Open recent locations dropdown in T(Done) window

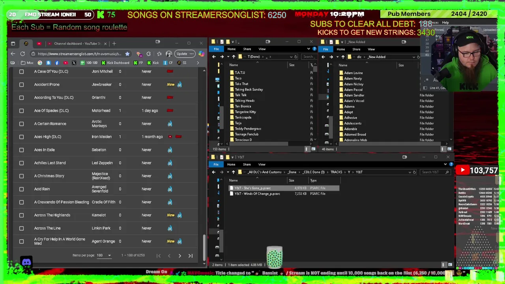click(x=228, y=57)
